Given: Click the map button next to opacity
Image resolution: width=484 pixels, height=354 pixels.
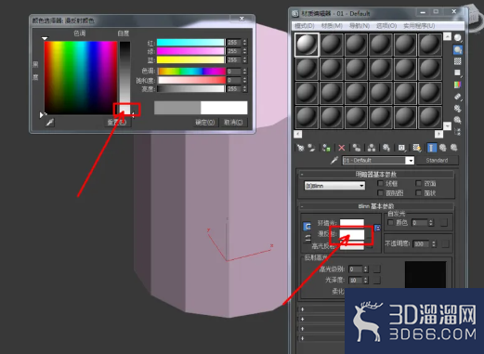Looking at the screenshot, I should coord(445,244).
